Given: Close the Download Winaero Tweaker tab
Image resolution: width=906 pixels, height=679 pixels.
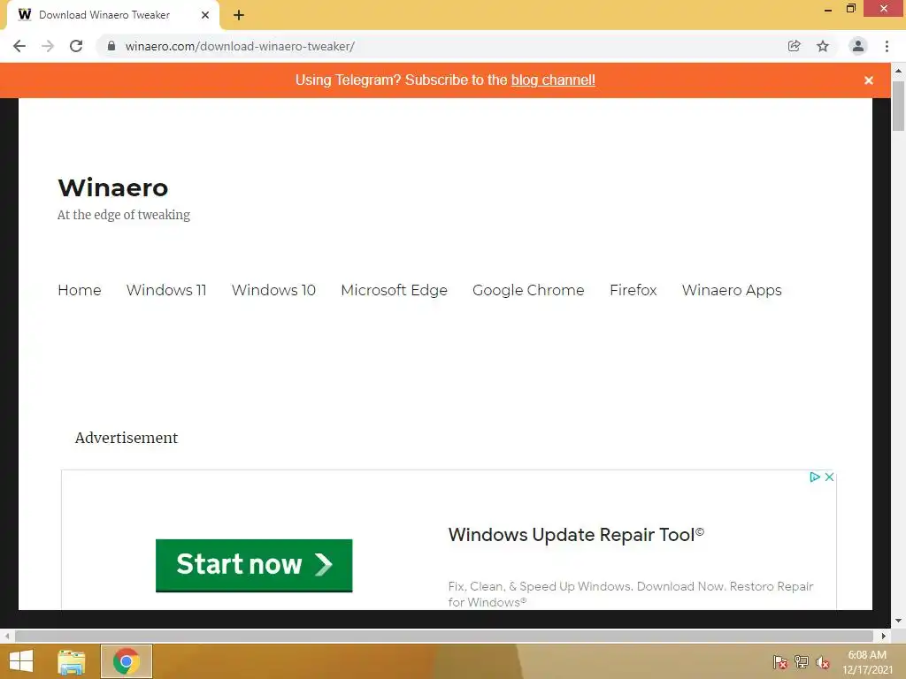Looking at the screenshot, I should (x=205, y=15).
